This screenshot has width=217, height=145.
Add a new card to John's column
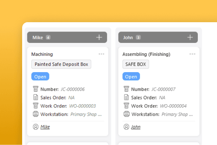click(x=190, y=37)
